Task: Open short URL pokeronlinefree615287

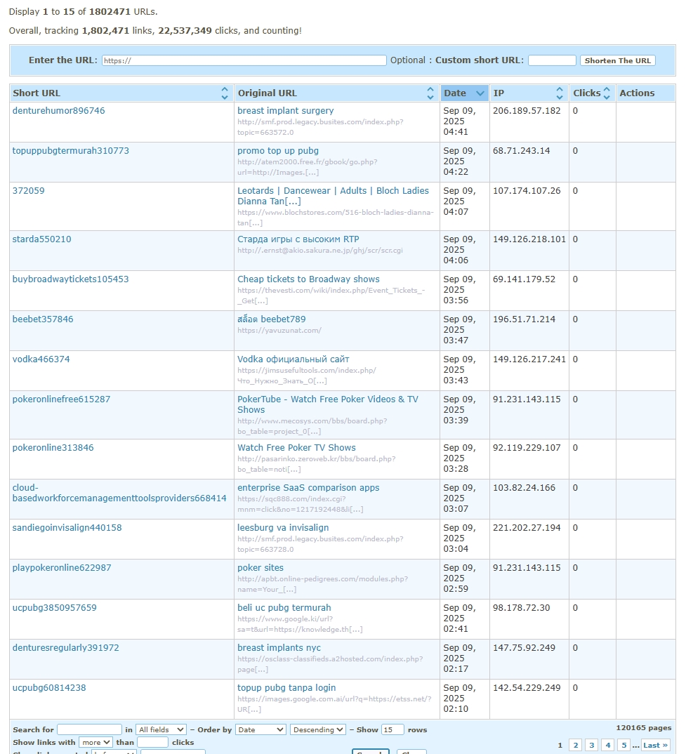Action: (x=61, y=399)
